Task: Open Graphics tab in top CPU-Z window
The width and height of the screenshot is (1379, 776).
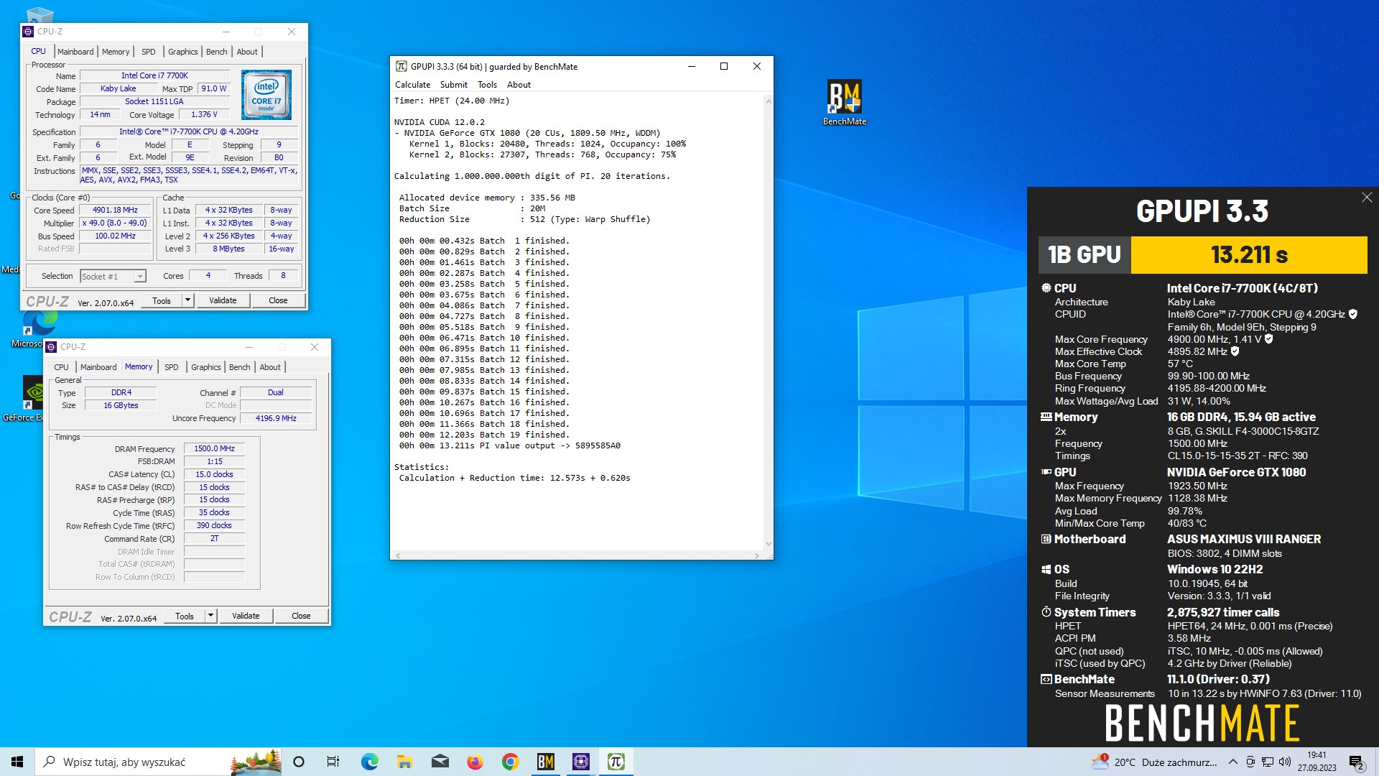Action: (x=183, y=52)
